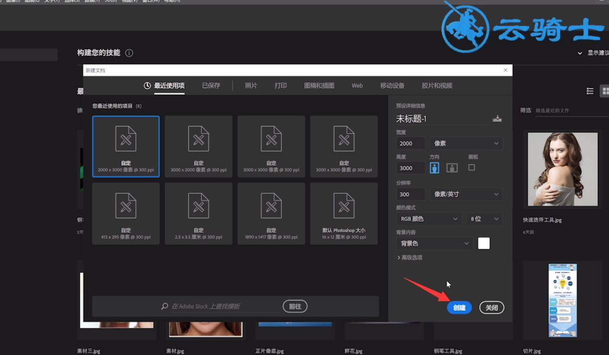Switch to the 胶片和视频 tab
This screenshot has width=609, height=355.
(x=437, y=86)
